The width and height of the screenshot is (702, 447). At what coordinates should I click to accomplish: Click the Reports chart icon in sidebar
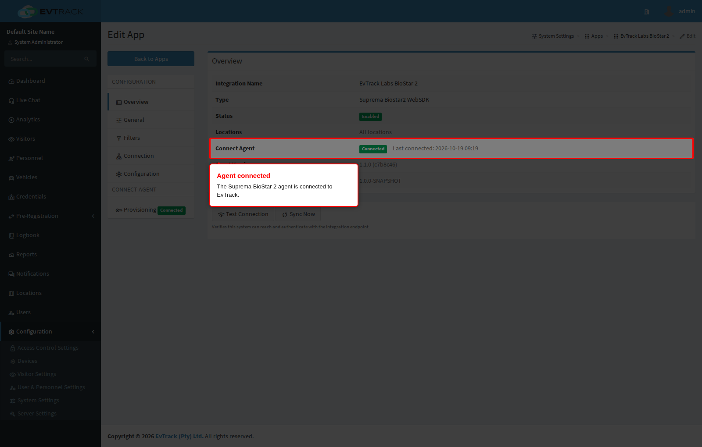point(11,255)
